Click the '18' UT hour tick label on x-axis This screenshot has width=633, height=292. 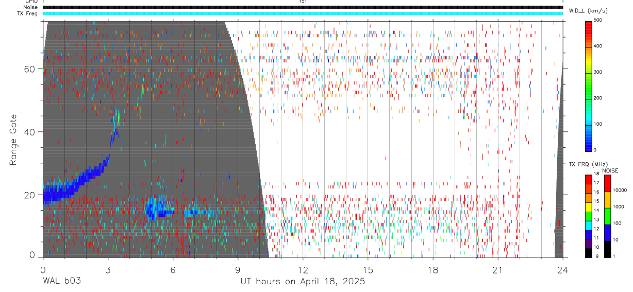tap(433, 270)
